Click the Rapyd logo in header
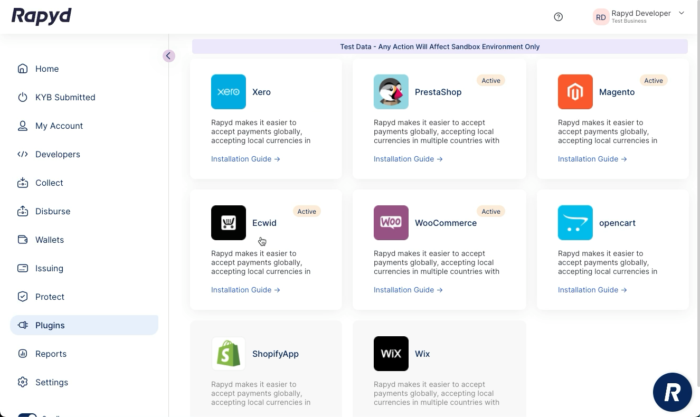 pos(41,16)
